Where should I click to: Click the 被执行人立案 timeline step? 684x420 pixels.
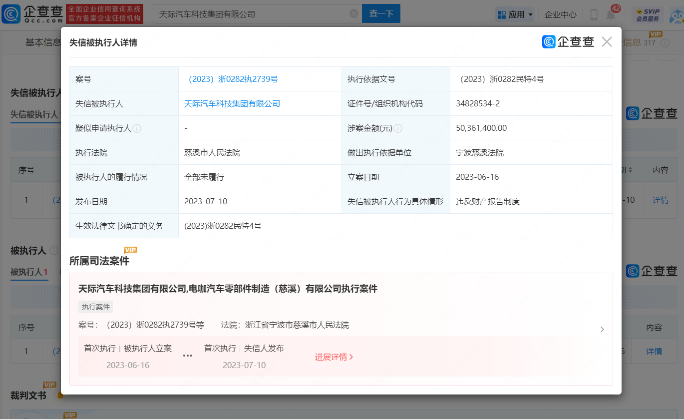(x=148, y=349)
